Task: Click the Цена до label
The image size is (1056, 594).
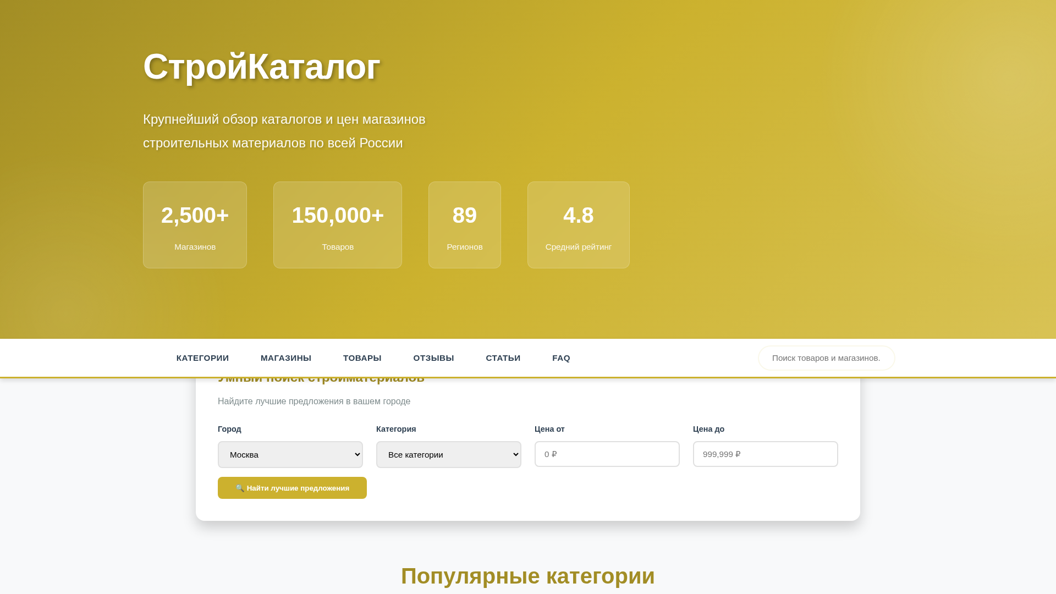Action: 708,429
